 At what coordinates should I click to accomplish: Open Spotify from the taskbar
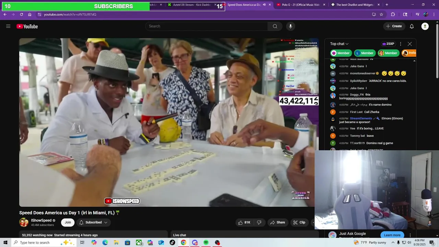click(x=206, y=243)
